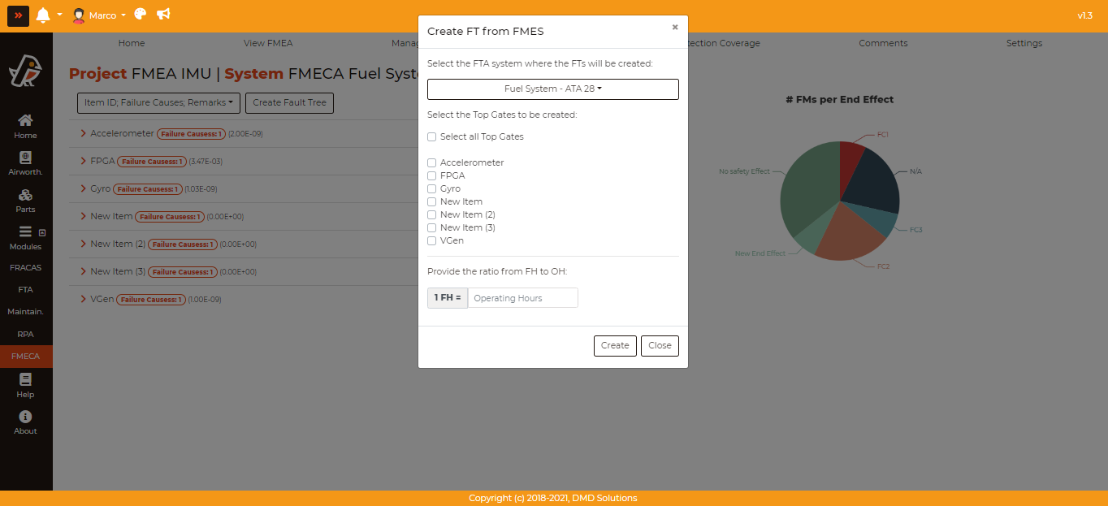Go to Home in sidebar

pyautogui.click(x=25, y=126)
